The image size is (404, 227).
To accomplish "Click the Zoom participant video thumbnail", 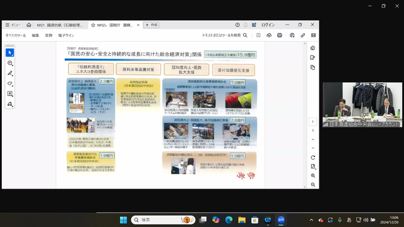I will (362, 105).
